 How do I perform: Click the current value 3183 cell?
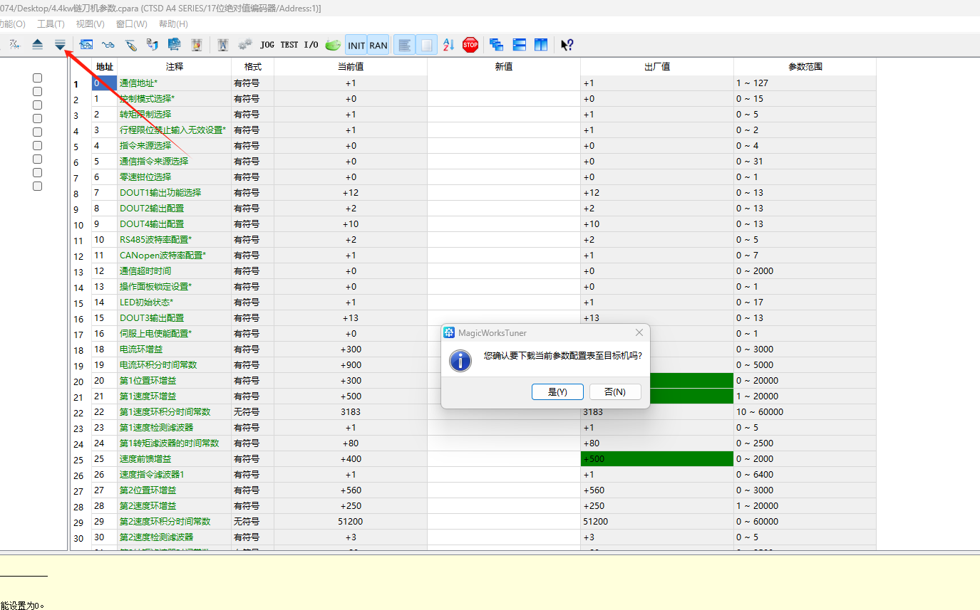tap(351, 411)
